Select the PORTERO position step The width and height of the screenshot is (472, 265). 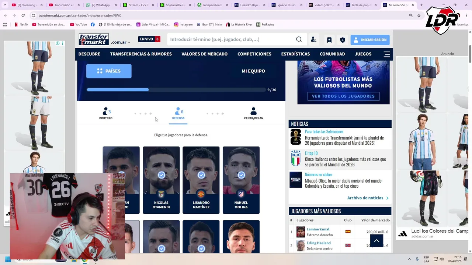106,114
